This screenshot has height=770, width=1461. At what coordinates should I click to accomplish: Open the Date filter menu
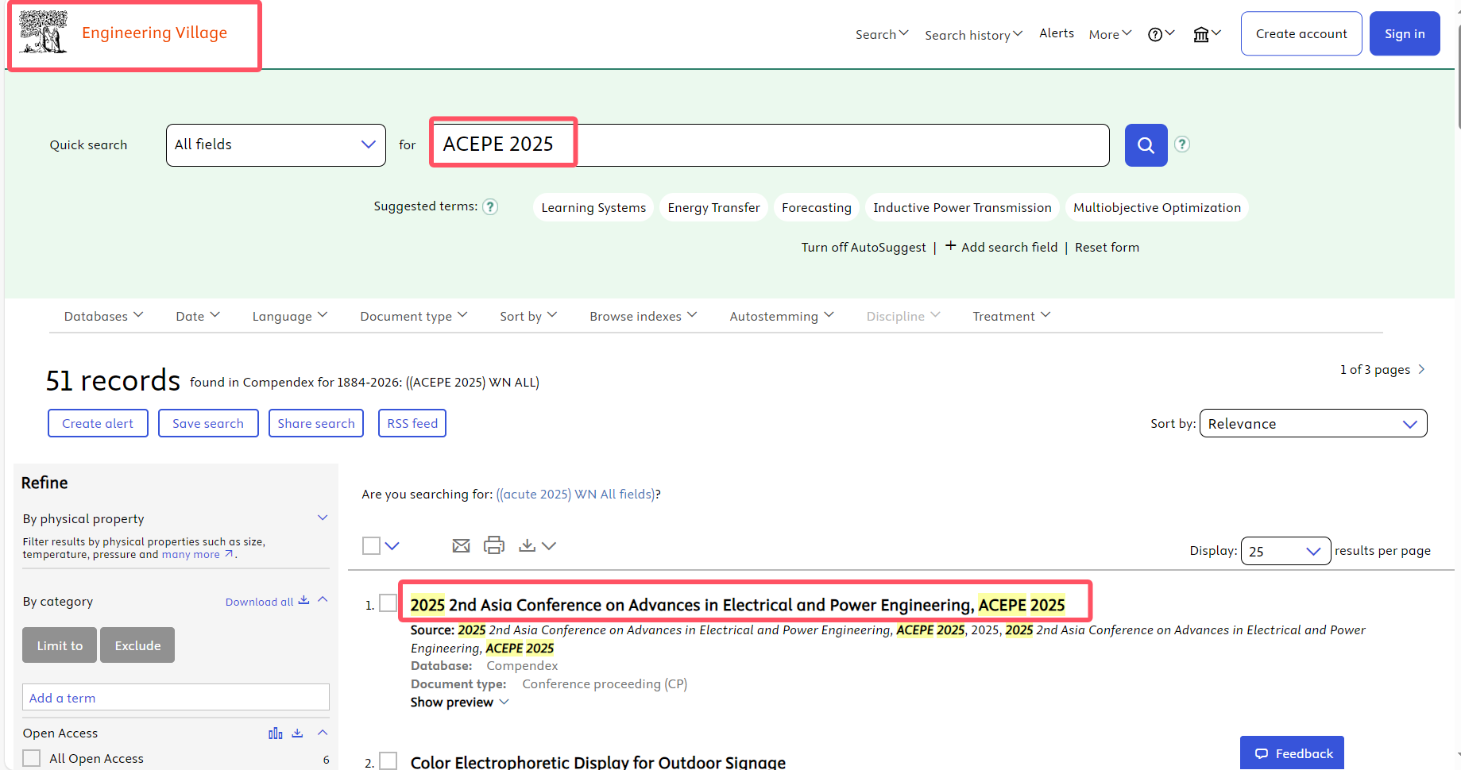point(198,316)
